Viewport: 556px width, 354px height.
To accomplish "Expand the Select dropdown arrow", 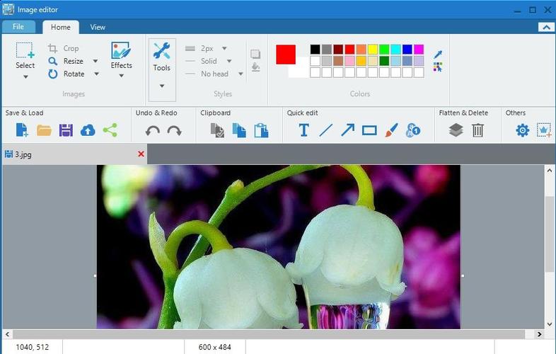I will coord(25,76).
